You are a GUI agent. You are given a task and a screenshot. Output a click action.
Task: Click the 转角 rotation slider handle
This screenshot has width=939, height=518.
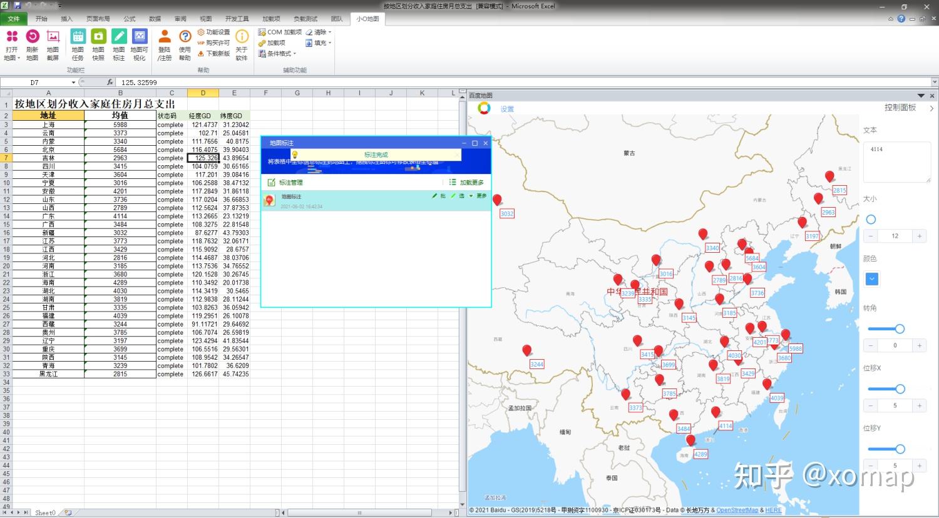pos(900,329)
